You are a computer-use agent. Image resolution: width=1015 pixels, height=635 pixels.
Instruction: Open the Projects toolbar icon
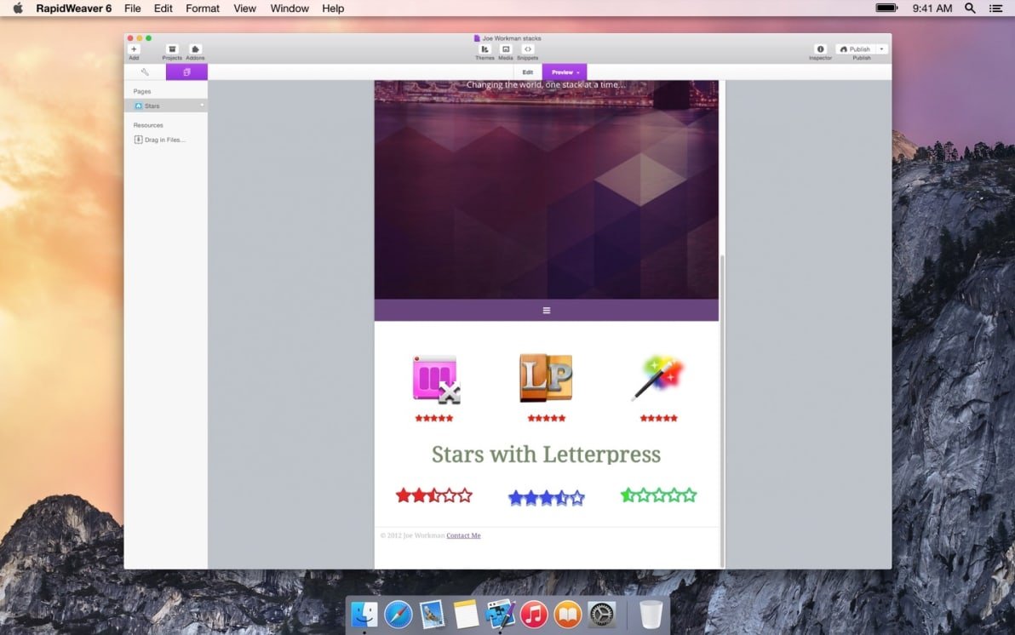[x=172, y=49]
